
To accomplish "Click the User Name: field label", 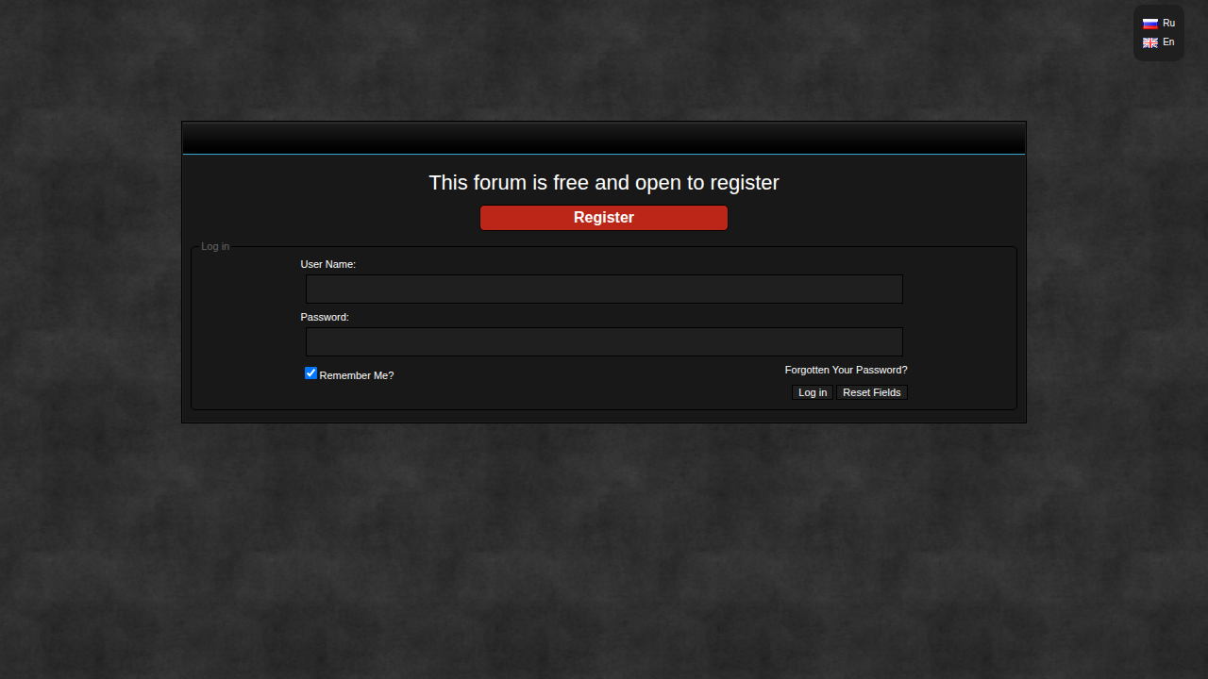I will (x=327, y=264).
